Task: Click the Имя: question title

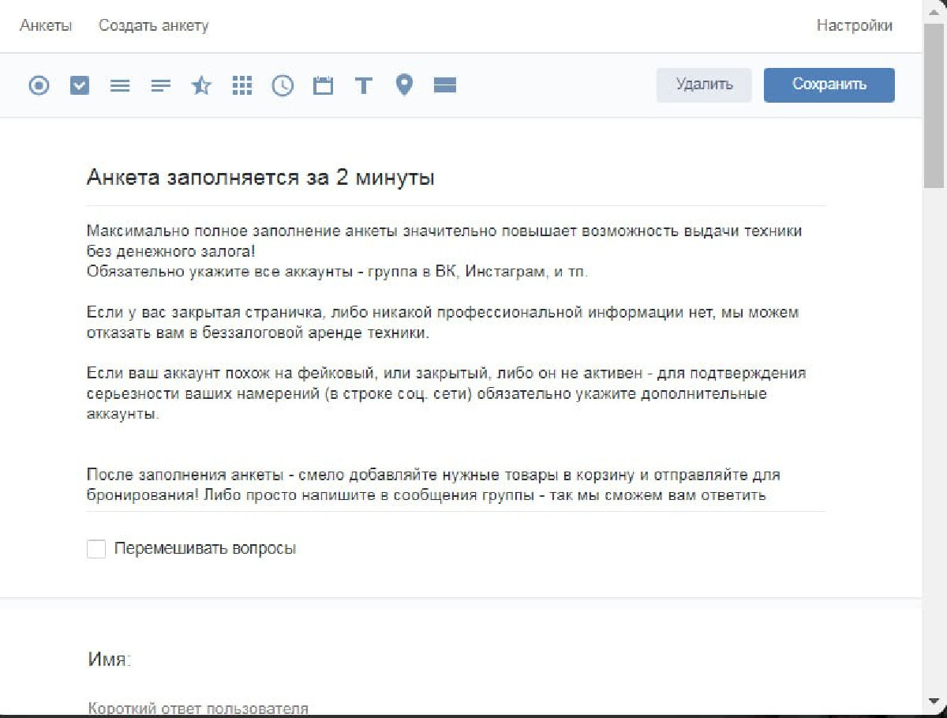Action: click(110, 660)
